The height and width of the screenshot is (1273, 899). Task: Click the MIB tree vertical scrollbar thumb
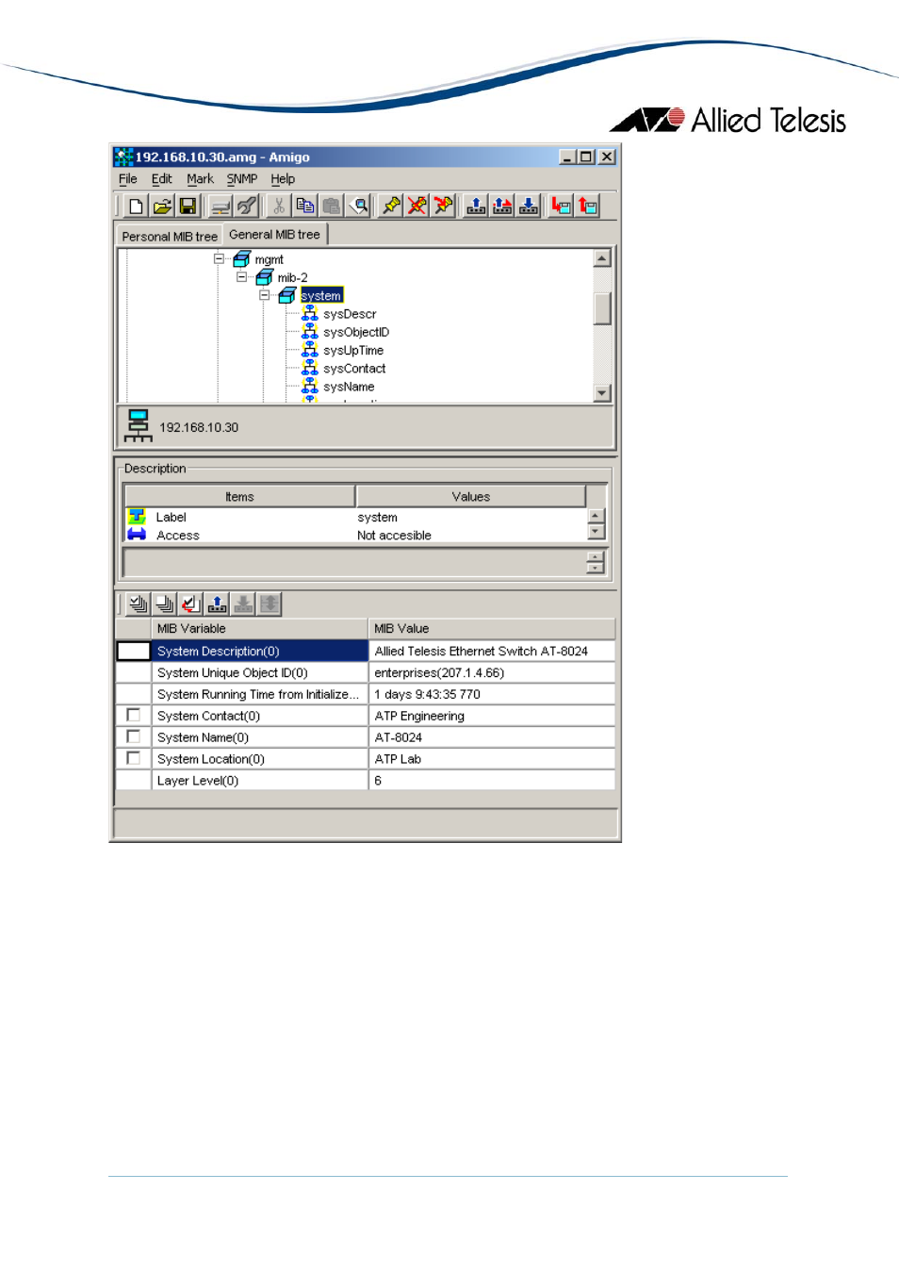[x=602, y=308]
